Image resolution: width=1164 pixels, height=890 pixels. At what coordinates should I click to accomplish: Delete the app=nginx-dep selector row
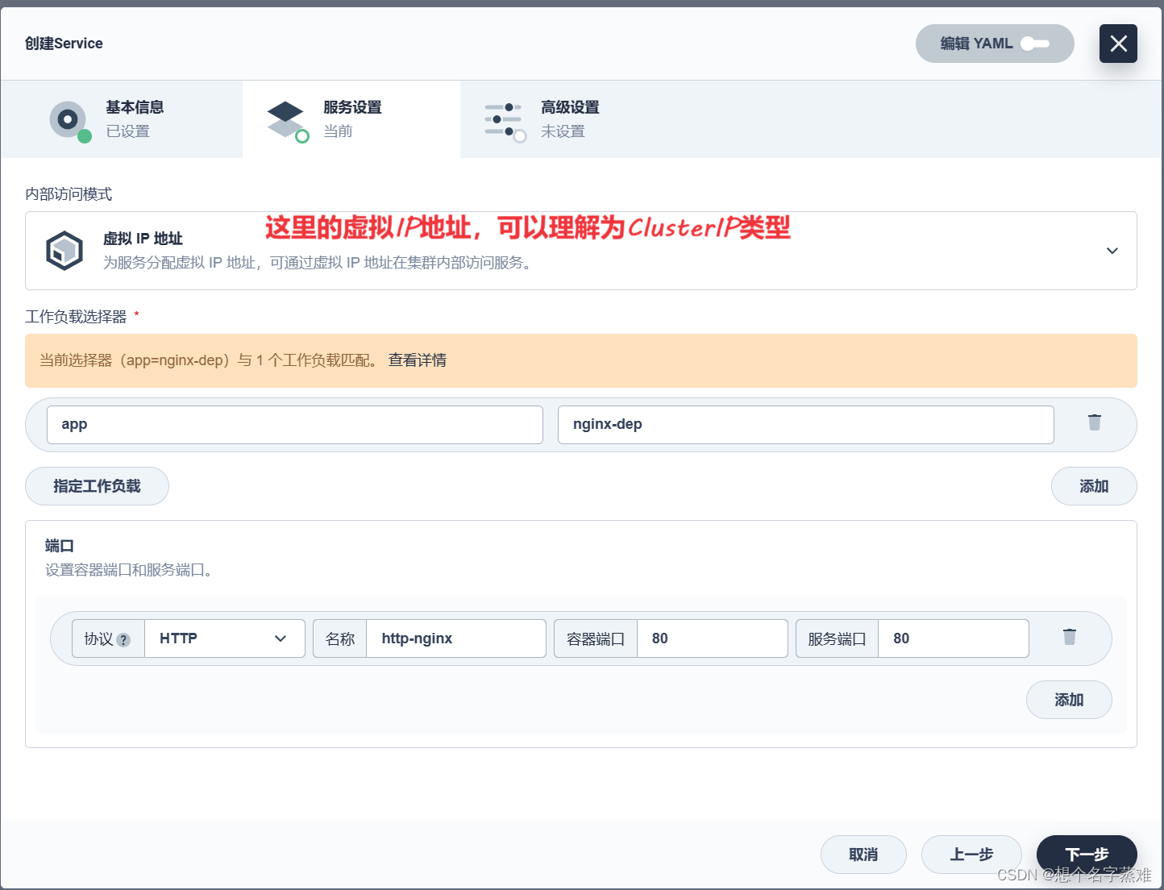(x=1095, y=422)
